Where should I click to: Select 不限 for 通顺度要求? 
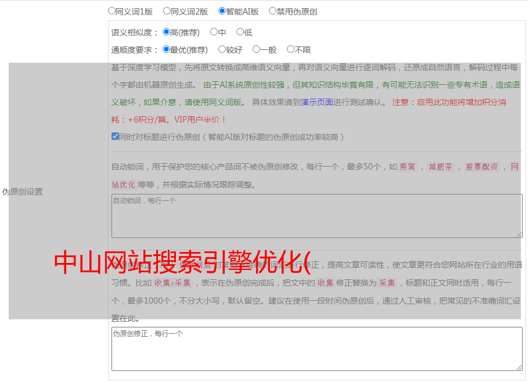coord(290,50)
